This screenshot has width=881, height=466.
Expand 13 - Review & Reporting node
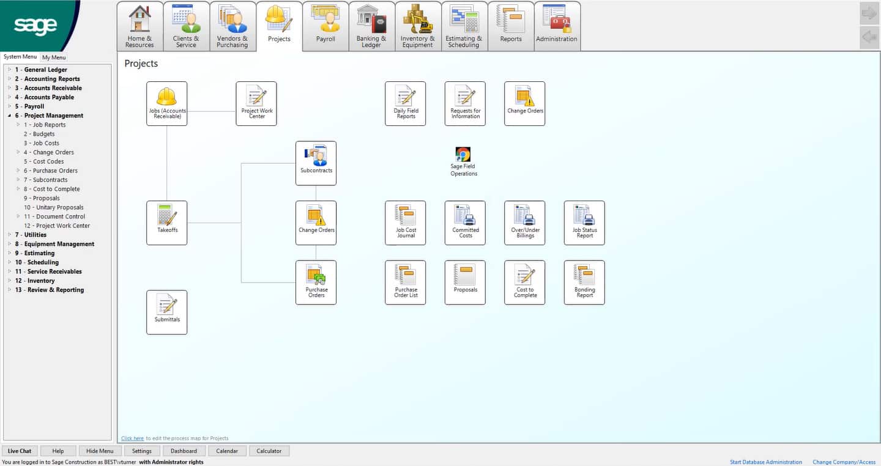click(9, 290)
